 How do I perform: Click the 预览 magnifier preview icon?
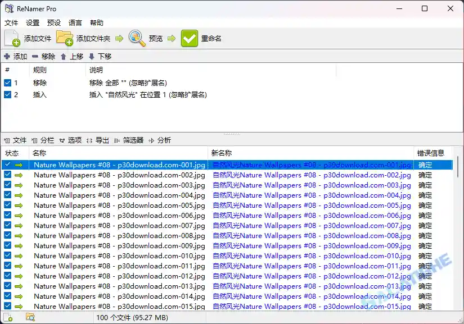coord(136,38)
